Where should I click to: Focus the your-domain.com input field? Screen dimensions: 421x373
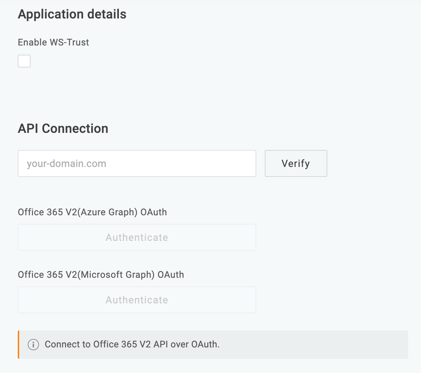coord(137,163)
